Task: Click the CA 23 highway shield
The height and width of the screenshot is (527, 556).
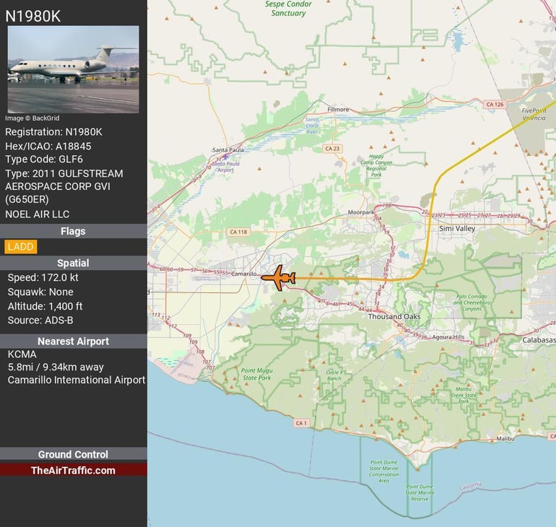Action: [x=332, y=149]
